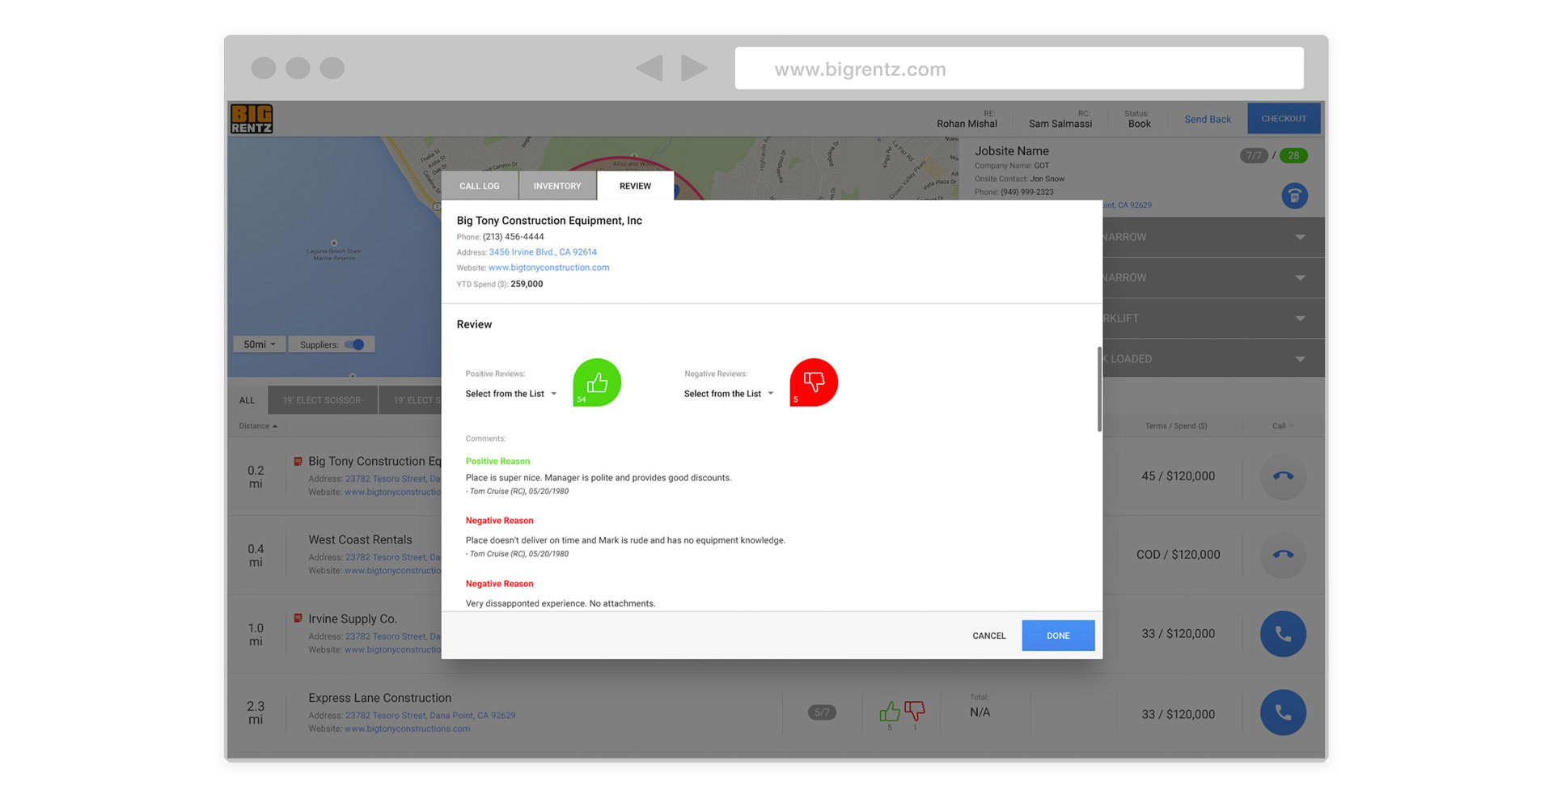The image size is (1553, 803).
Task: Open Positive Reviews Select from the List dropdown
Action: 511,394
